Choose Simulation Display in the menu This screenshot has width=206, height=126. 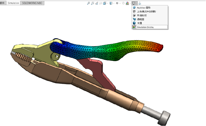tap(145, 27)
